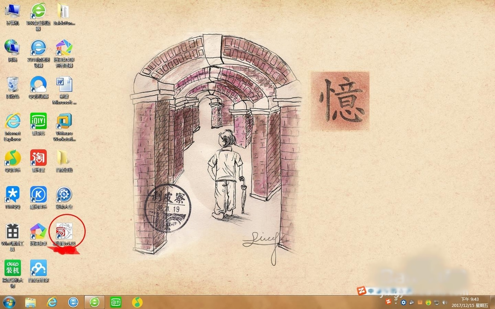Open the Deep 装机 green desktop icon
Viewport: 495px width, 309px height.
12,268
